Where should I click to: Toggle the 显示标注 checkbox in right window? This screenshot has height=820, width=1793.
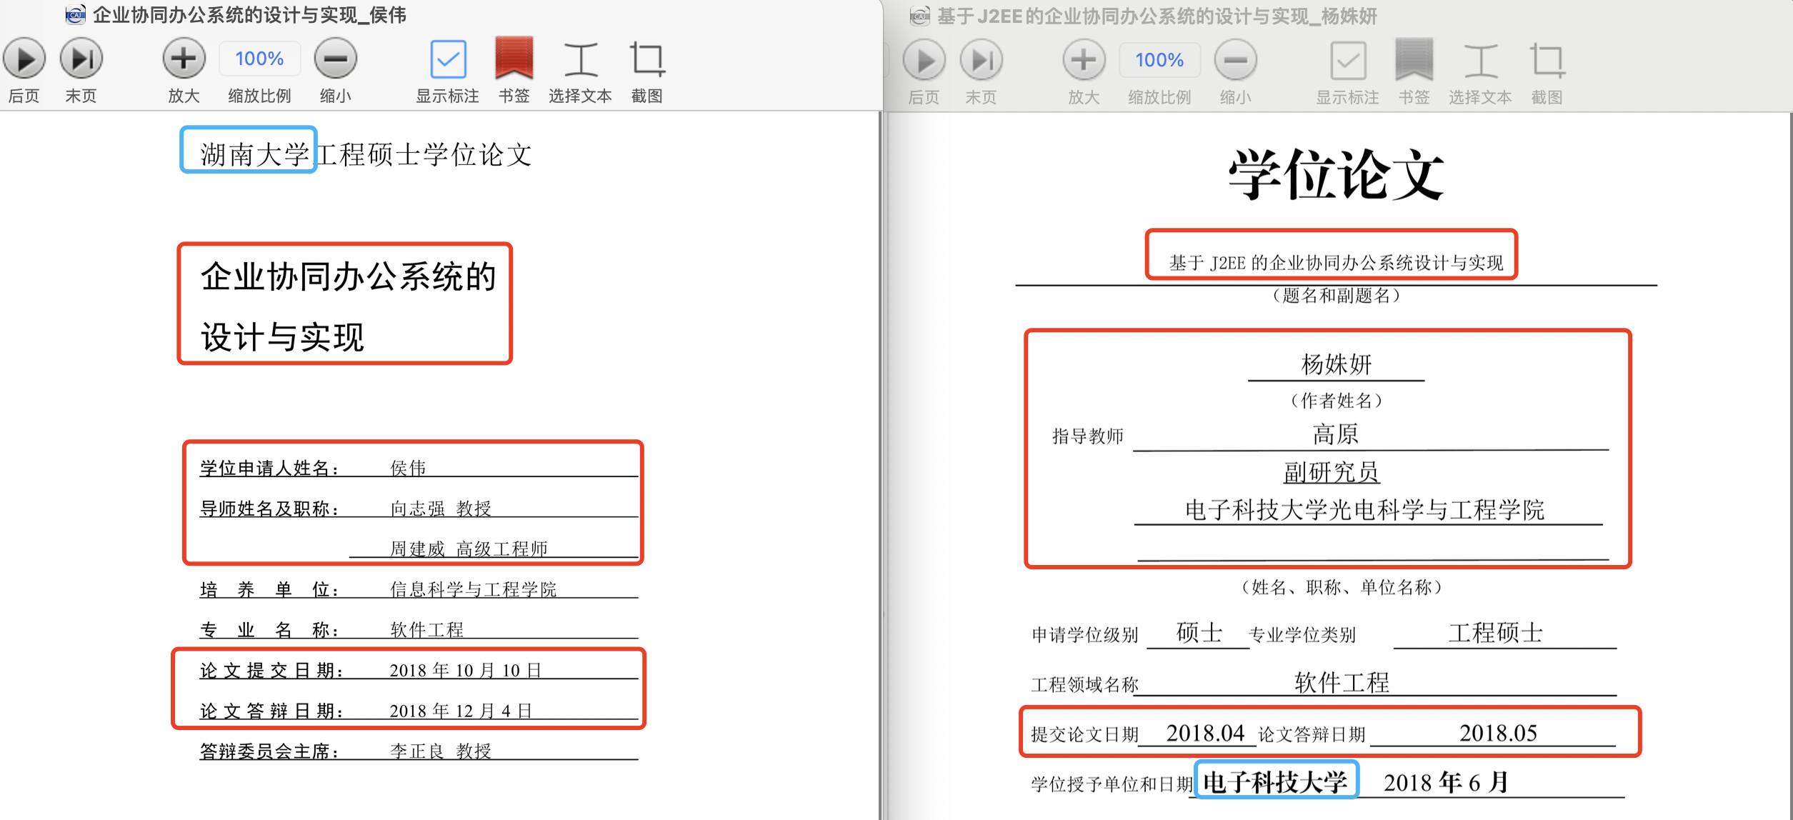(1348, 61)
